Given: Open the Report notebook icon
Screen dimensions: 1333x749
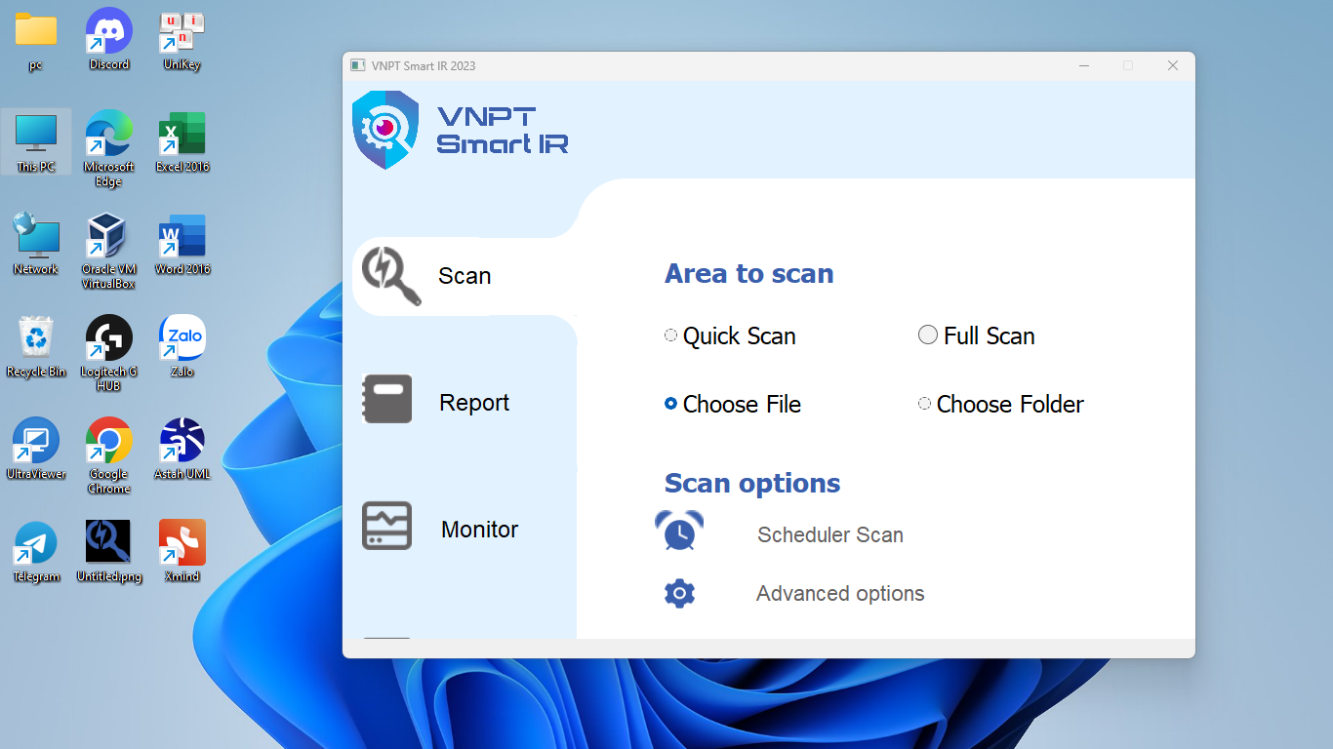Looking at the screenshot, I should click(x=387, y=399).
